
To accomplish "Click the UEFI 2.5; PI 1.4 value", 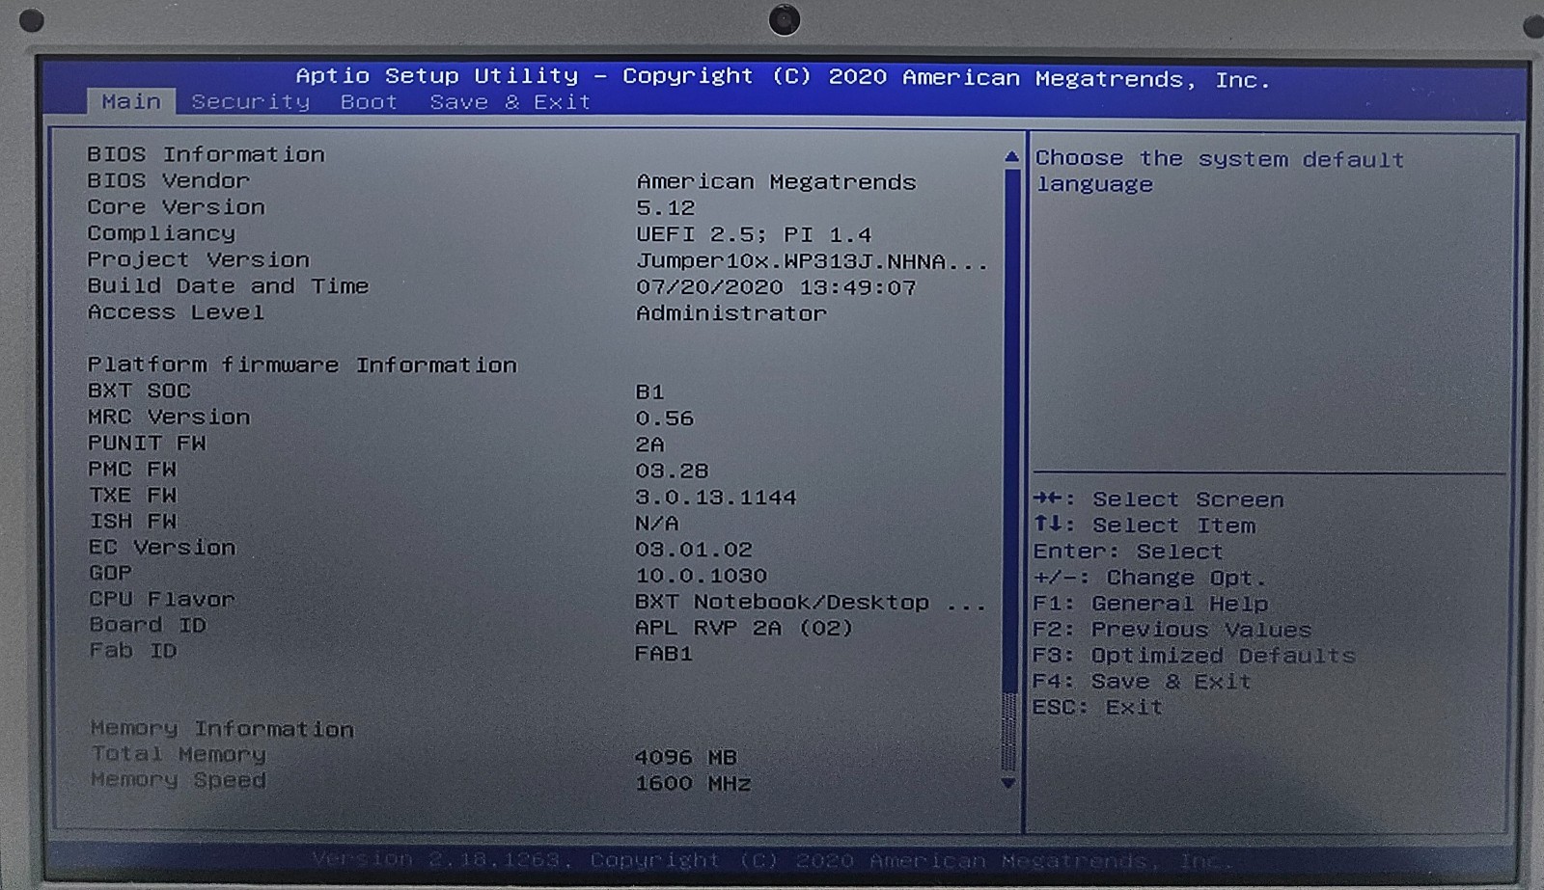I will [x=754, y=234].
